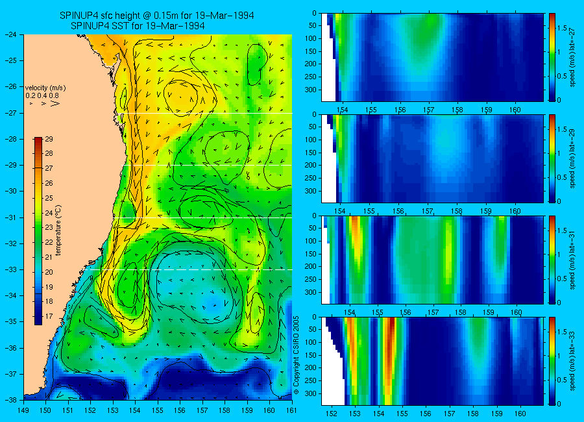Click the speed colorbar for lat=-31
This screenshot has width=584, height=422.
click(x=552, y=260)
